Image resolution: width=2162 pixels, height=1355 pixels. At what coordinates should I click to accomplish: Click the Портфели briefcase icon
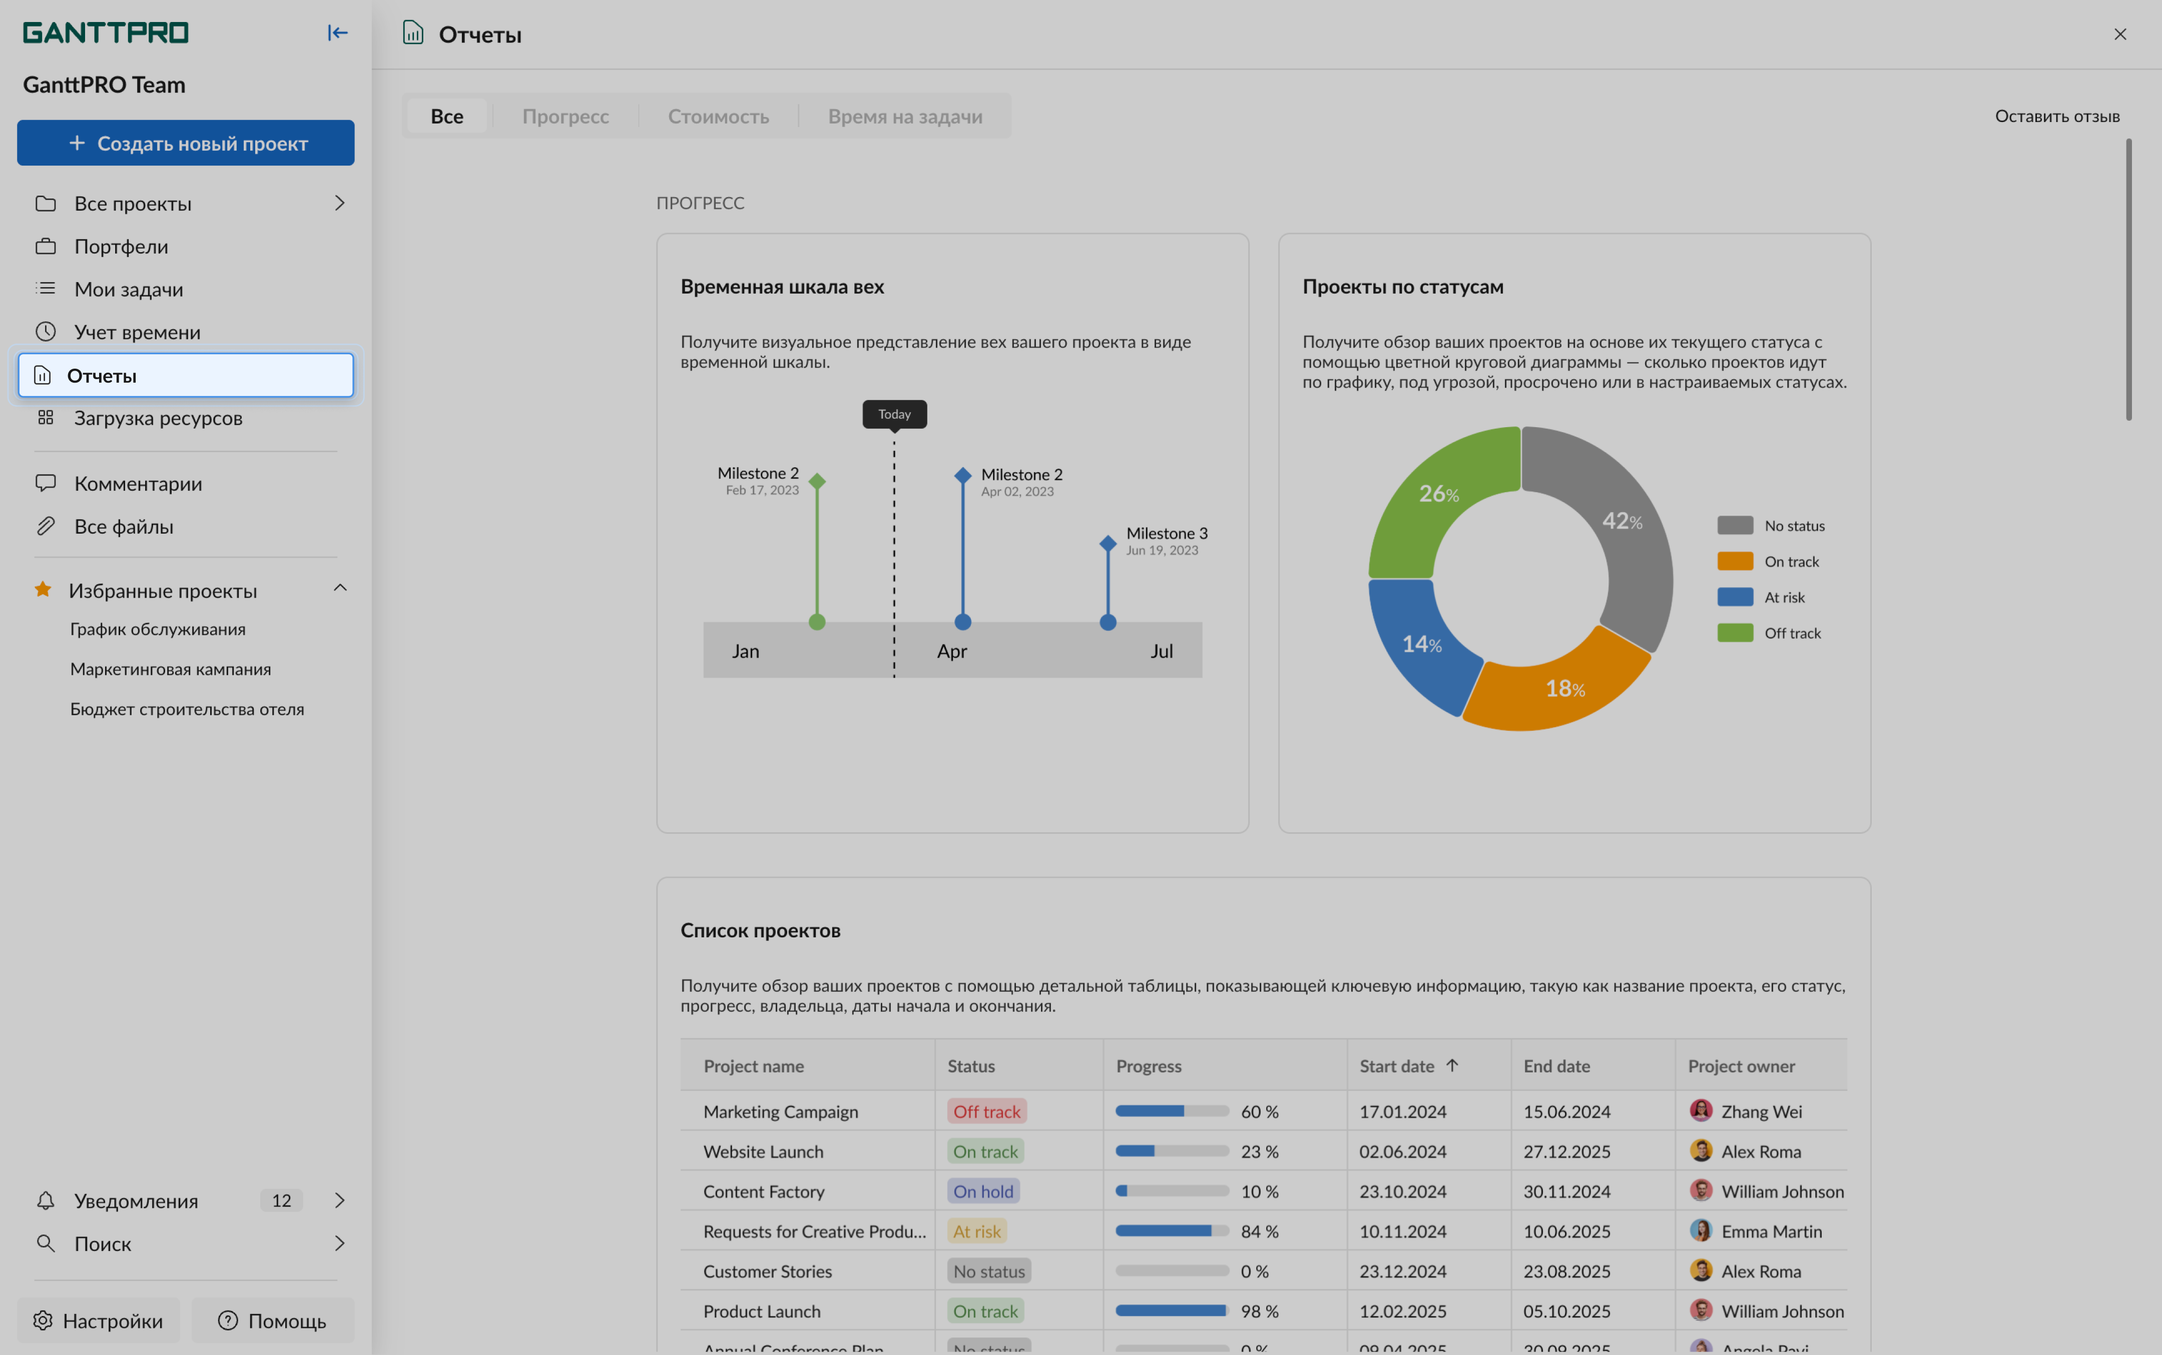click(46, 247)
